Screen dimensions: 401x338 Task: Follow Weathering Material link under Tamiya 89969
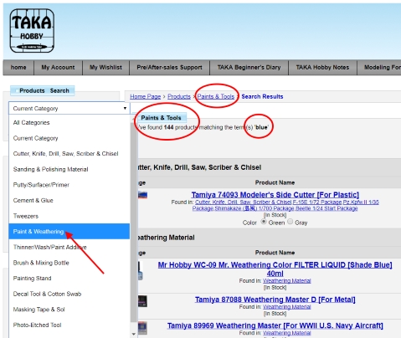point(287,333)
